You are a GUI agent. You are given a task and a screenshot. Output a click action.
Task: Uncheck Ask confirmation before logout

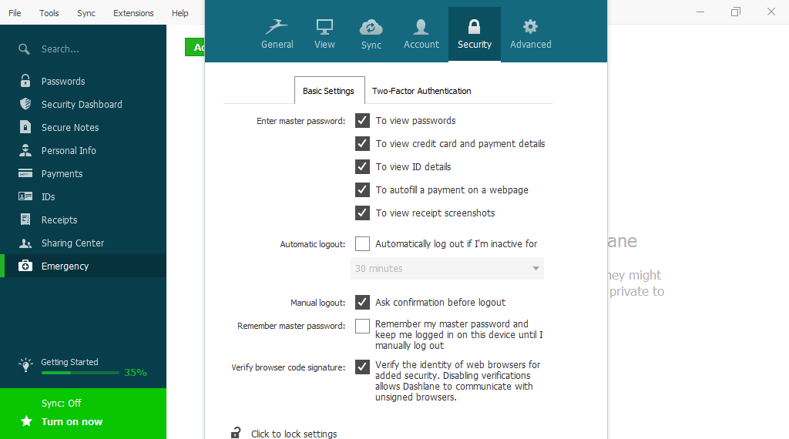(x=362, y=302)
